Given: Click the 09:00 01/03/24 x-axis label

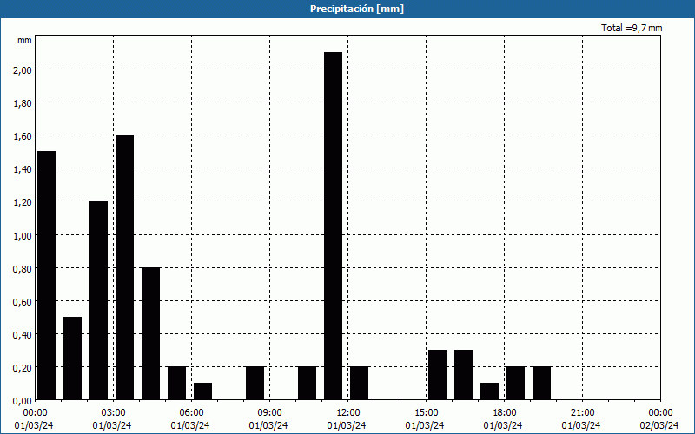Looking at the screenshot, I should pyautogui.click(x=268, y=419).
